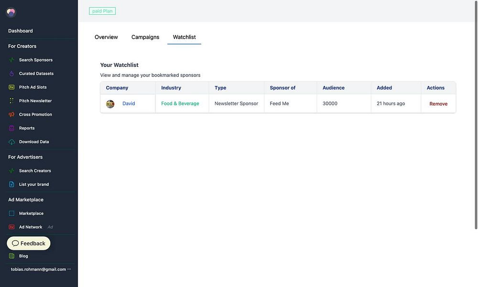Click the 30000 audience value
The width and height of the screenshot is (478, 287).
pyautogui.click(x=330, y=104)
